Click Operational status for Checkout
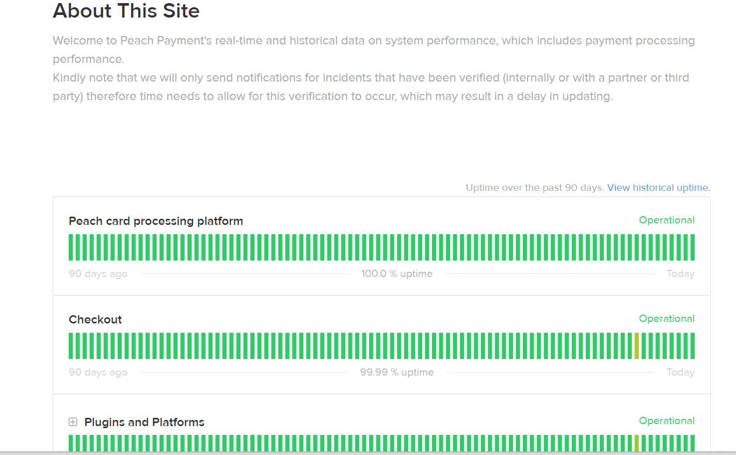The width and height of the screenshot is (736, 455). tap(667, 319)
